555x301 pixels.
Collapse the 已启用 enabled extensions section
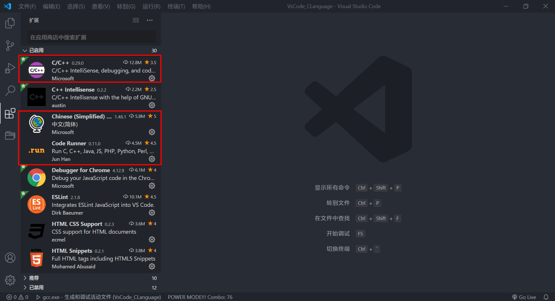(x=91, y=50)
